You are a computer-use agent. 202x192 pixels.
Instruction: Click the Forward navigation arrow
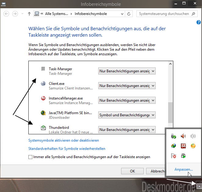pyautogui.click(x=15, y=14)
